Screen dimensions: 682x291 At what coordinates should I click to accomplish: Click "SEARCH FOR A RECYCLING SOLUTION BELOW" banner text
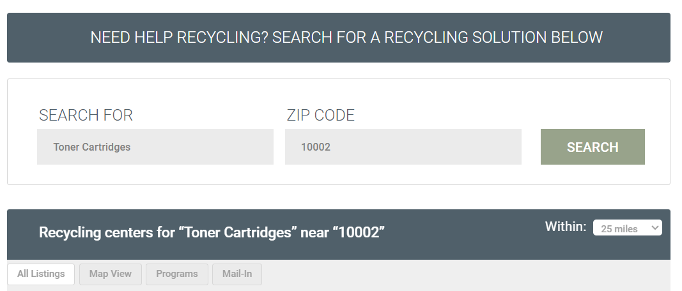tap(437, 37)
